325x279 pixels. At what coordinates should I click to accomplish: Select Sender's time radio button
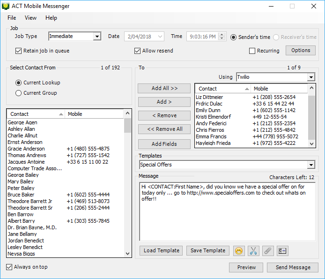point(233,37)
